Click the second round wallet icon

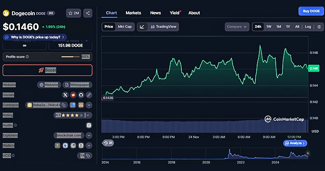coord(65,145)
